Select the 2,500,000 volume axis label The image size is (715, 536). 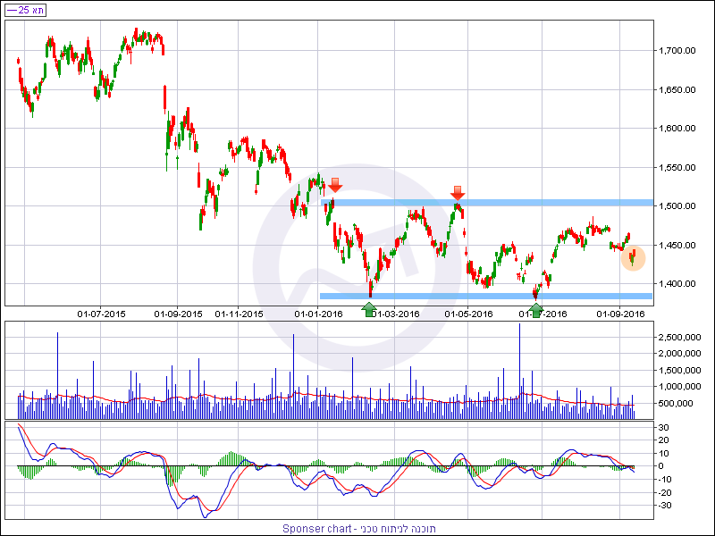(679, 338)
